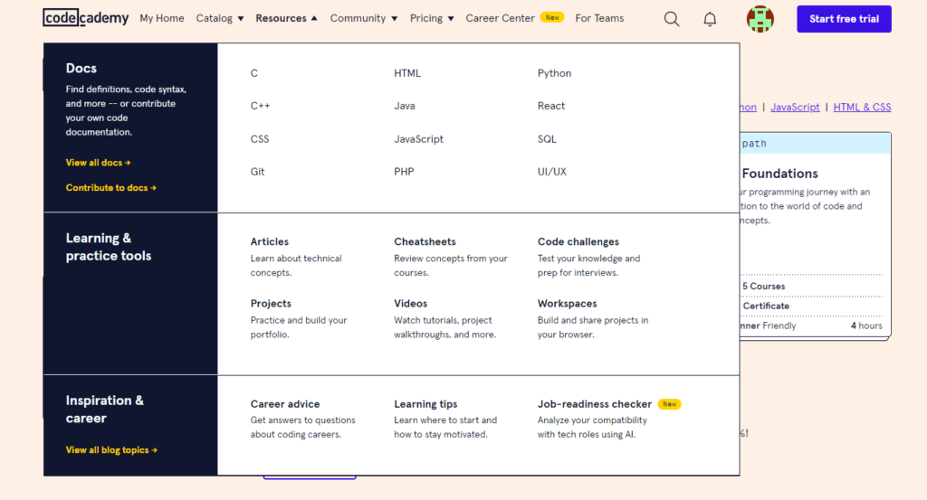Expand the Pricing dropdown
Viewport: 927px width, 500px height.
point(432,18)
